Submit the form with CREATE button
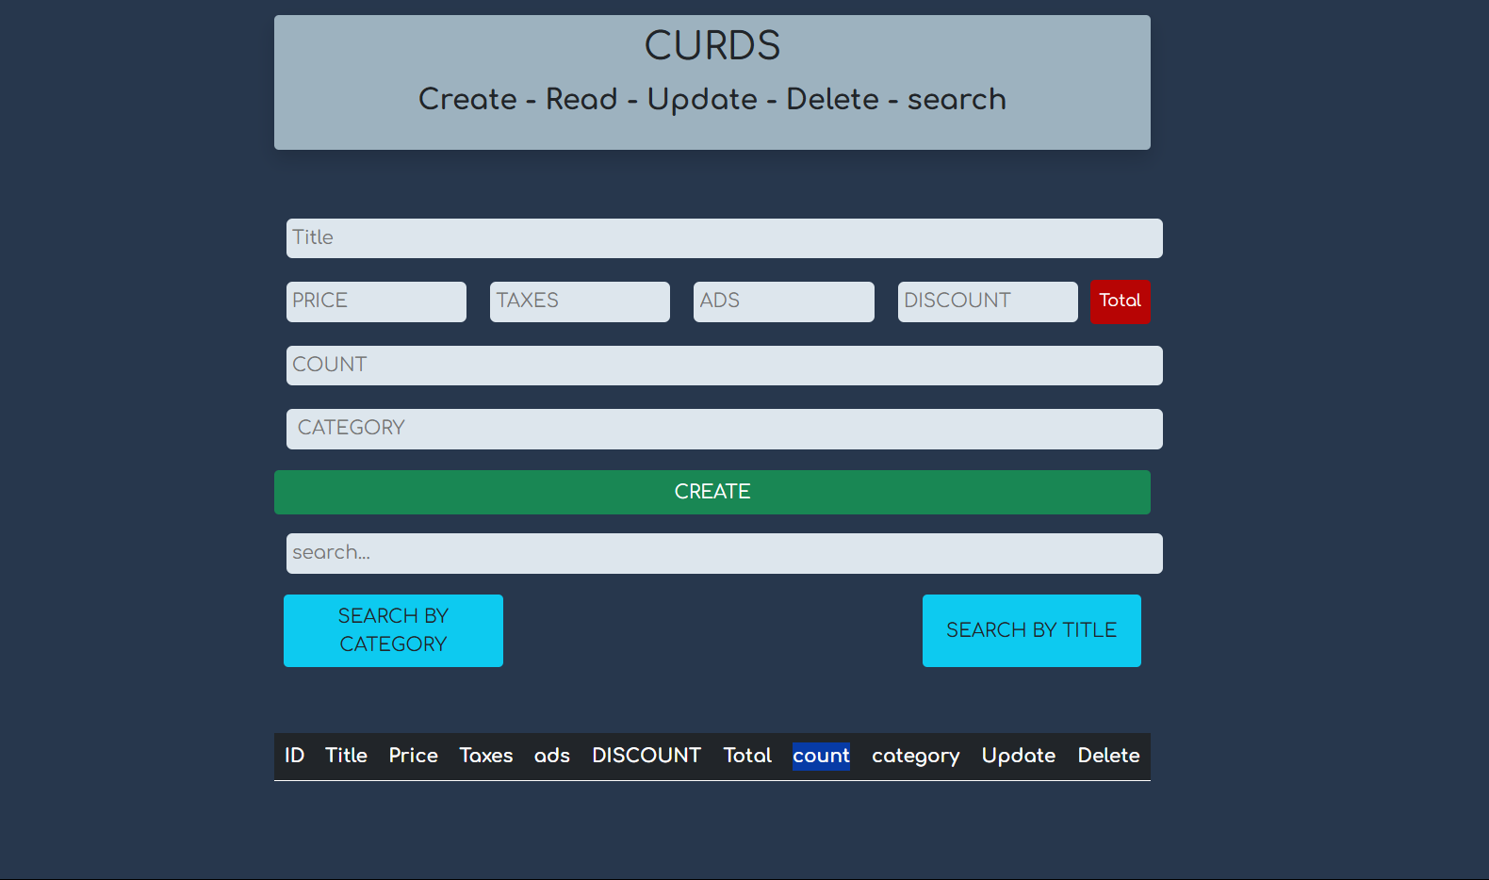This screenshot has height=880, width=1489. coord(712,492)
